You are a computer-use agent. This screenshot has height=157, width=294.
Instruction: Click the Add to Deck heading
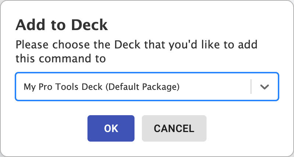(x=62, y=25)
